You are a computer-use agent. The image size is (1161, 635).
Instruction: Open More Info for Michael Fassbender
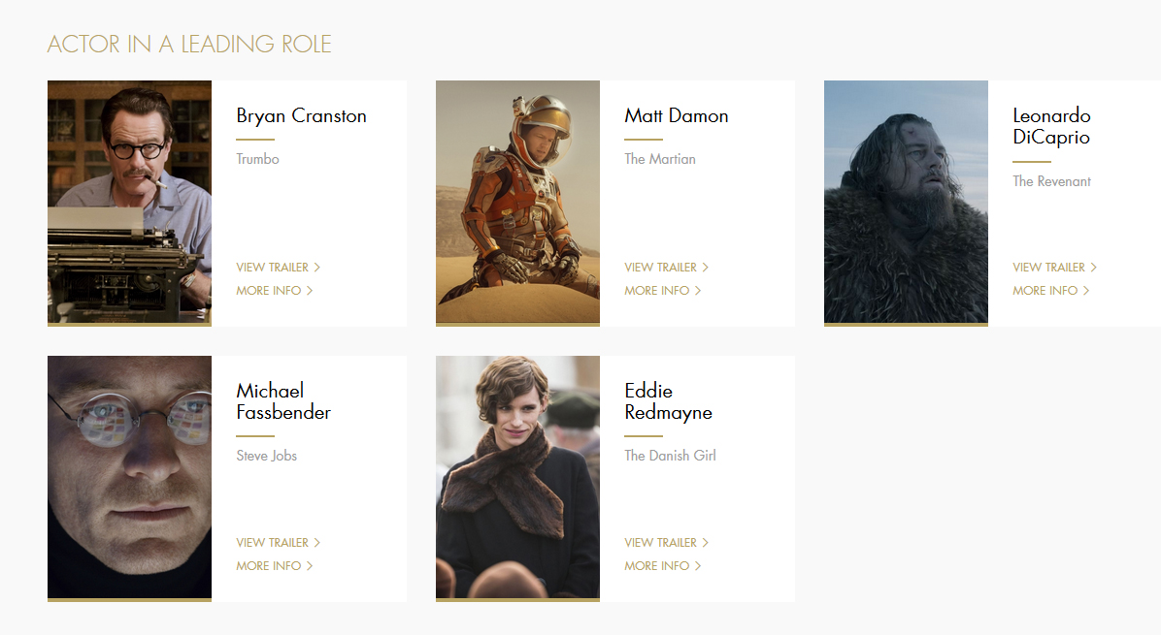275,565
